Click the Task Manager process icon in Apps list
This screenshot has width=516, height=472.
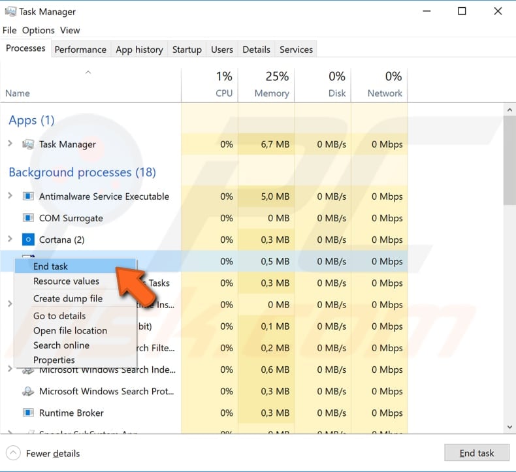tap(28, 144)
